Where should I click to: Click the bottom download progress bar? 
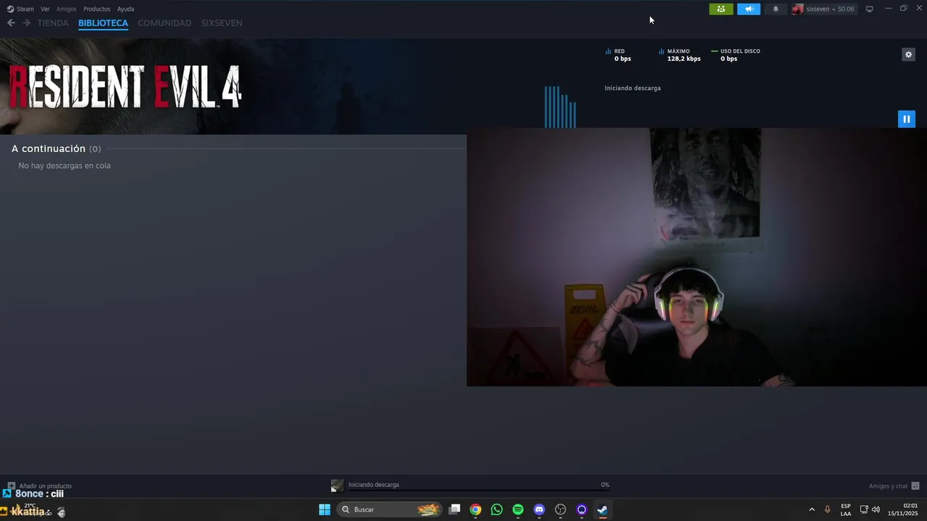(x=479, y=490)
